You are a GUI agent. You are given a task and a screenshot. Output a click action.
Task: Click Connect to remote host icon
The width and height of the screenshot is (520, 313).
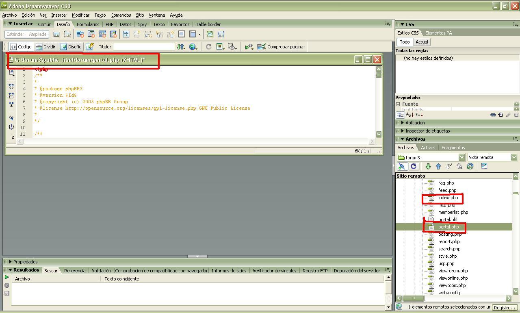[402, 166]
